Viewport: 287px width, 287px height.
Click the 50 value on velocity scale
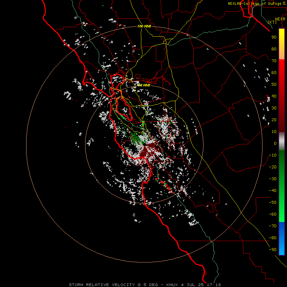click(x=274, y=85)
